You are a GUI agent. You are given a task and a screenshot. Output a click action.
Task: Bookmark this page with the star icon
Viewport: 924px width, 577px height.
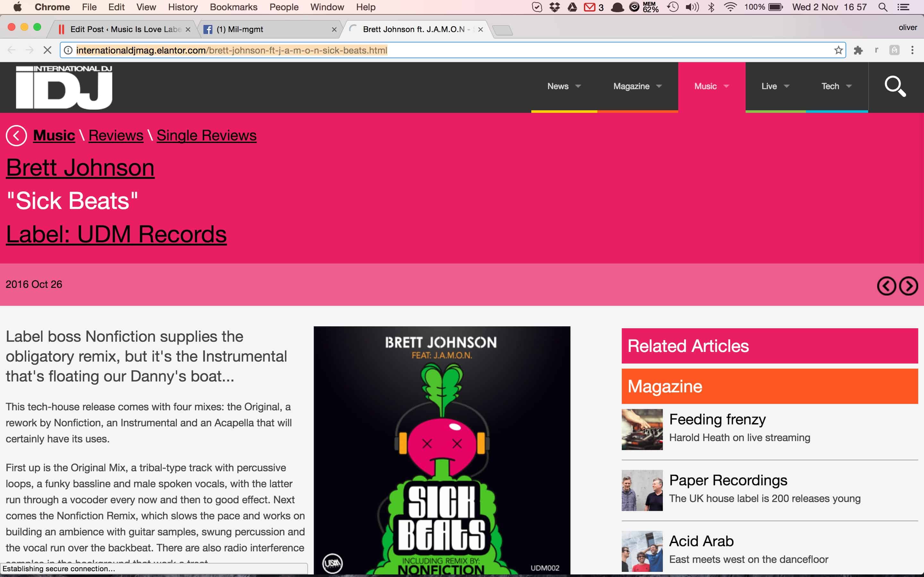point(838,50)
